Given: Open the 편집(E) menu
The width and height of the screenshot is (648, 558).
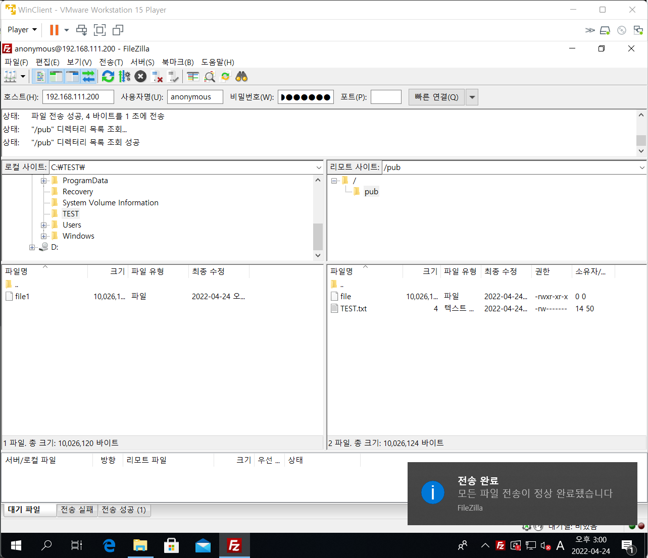Looking at the screenshot, I should [47, 62].
